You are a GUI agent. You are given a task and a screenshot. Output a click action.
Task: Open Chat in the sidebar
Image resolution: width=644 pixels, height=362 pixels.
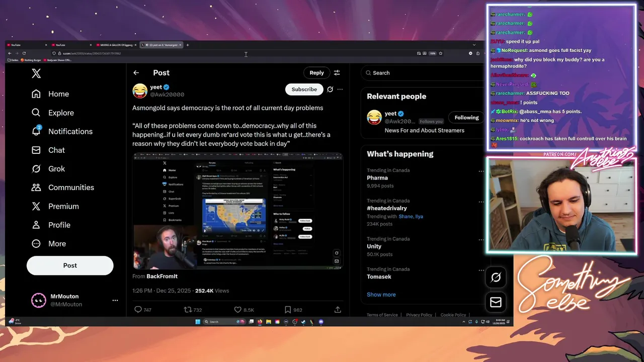click(48, 150)
